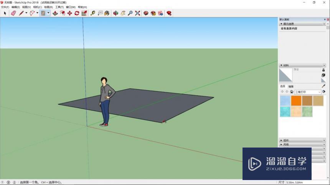The width and height of the screenshot is (330, 185).
Task: Close the 风格 section with its X
Action: [324, 144]
